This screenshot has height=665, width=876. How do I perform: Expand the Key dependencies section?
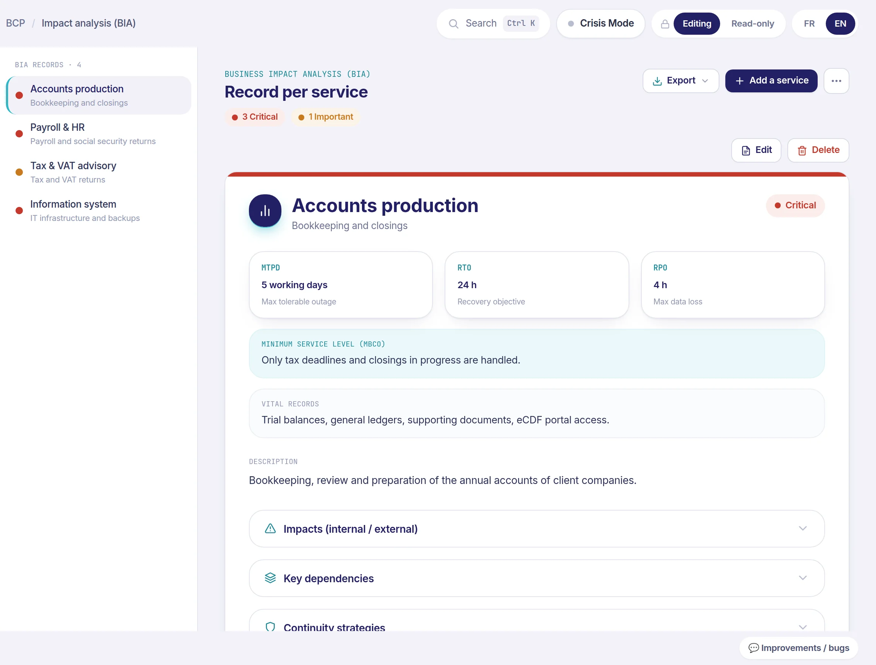[x=537, y=578]
